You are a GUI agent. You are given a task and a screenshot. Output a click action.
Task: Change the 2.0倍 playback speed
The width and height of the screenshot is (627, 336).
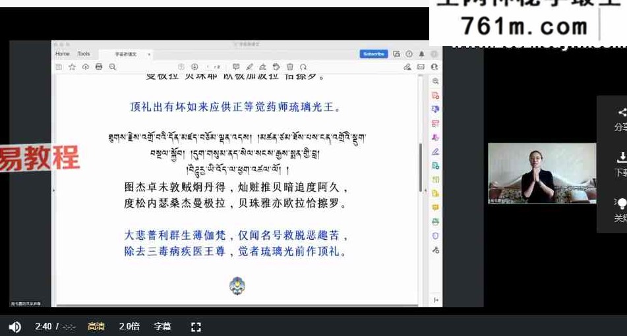click(129, 326)
